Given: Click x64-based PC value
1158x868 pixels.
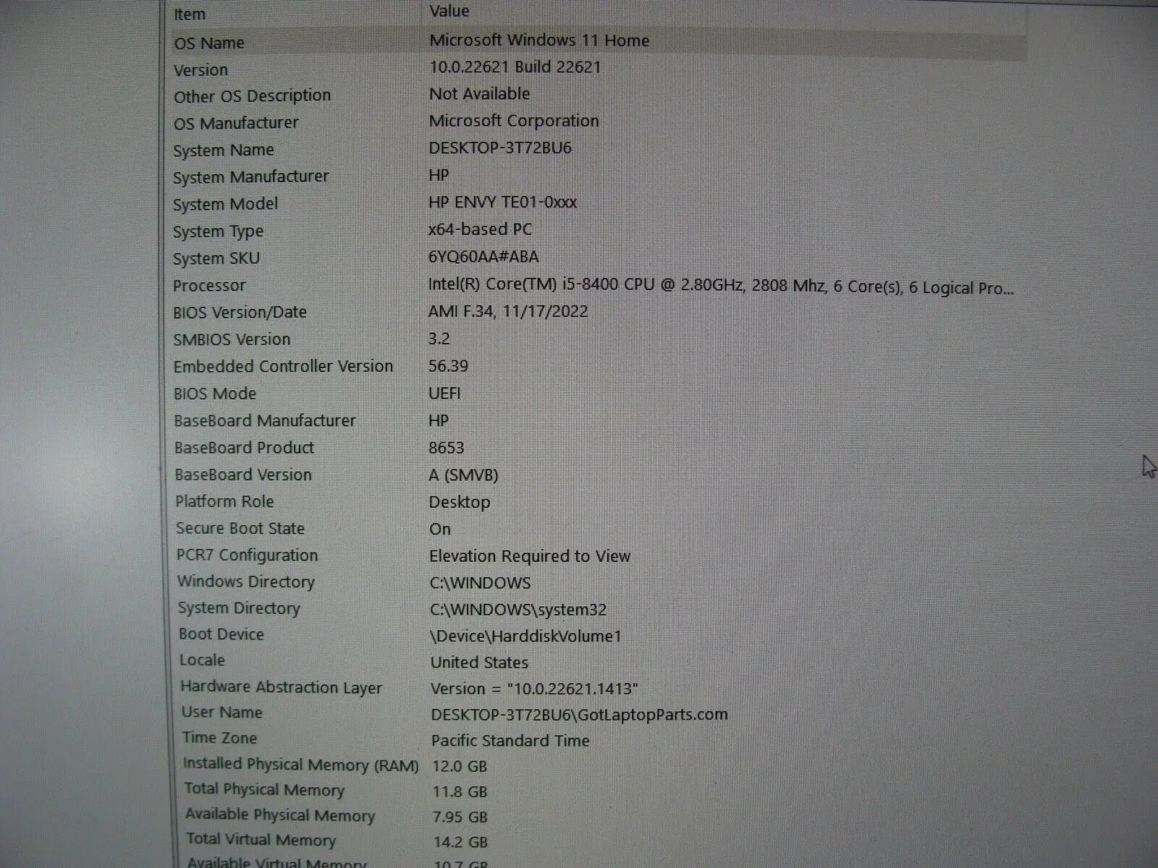Looking at the screenshot, I should [x=481, y=229].
